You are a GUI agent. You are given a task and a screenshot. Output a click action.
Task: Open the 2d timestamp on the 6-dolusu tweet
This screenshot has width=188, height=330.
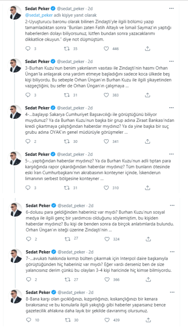pos(90,206)
